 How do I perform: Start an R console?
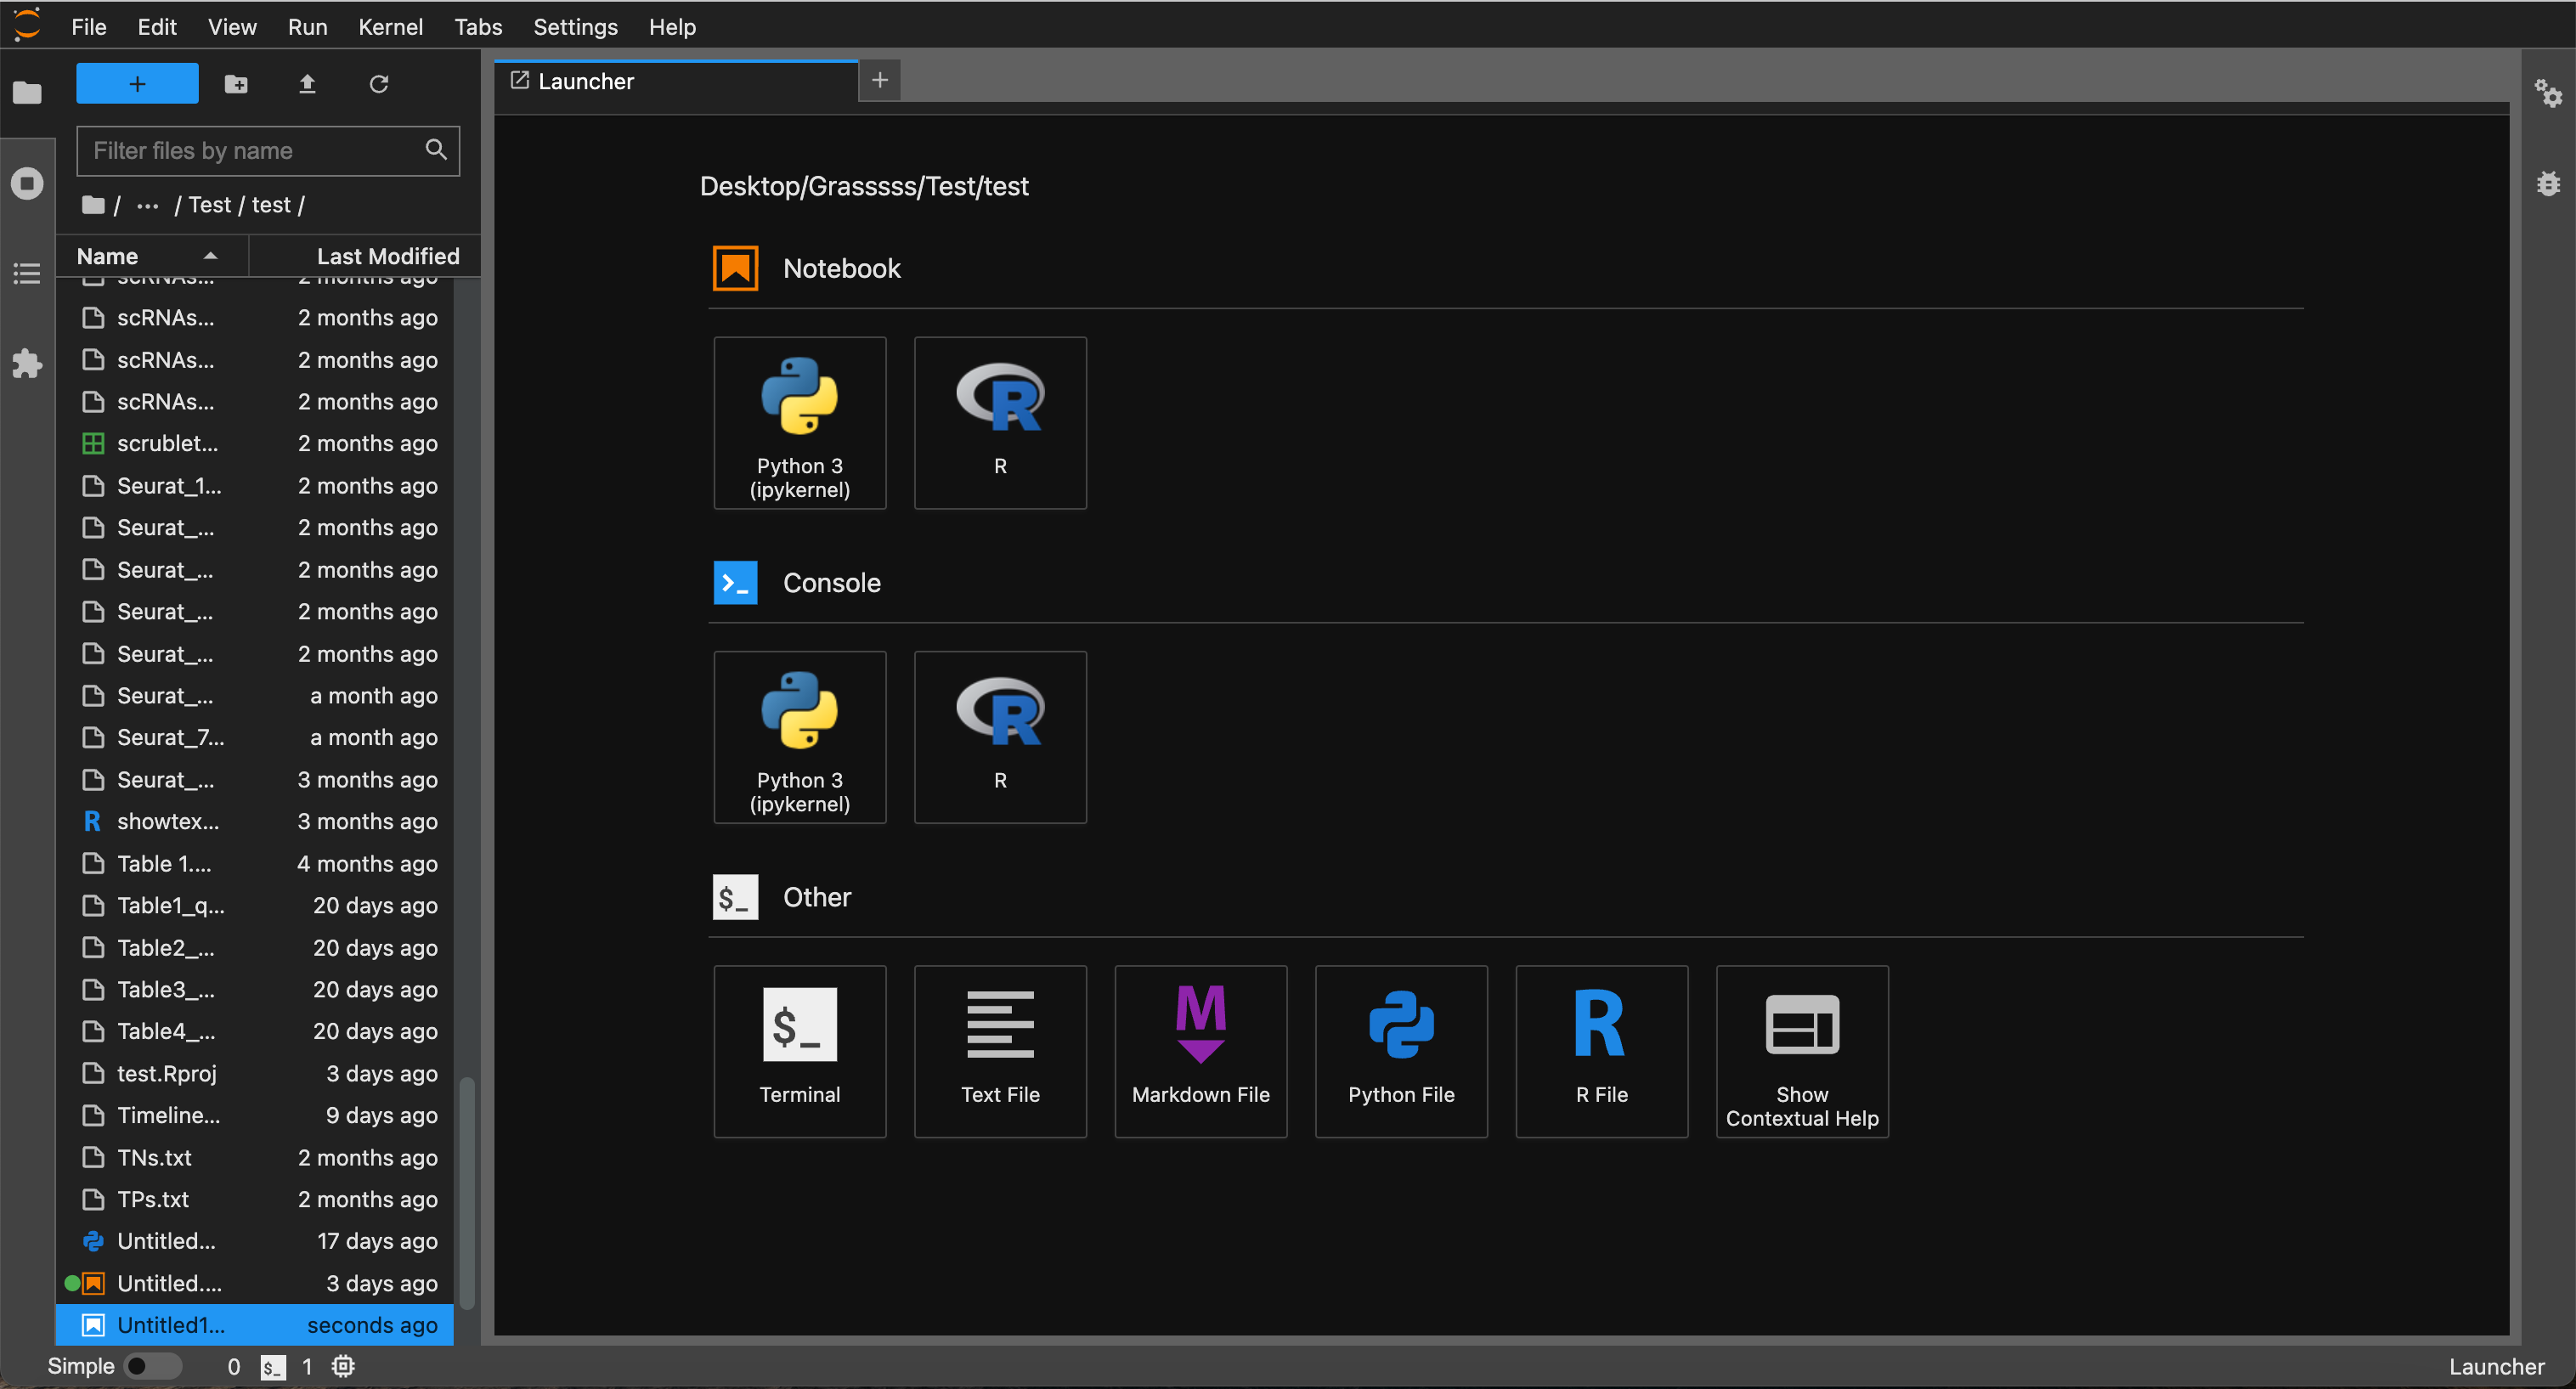(1000, 737)
